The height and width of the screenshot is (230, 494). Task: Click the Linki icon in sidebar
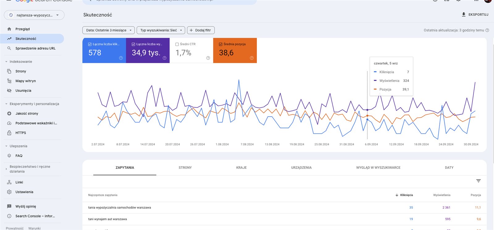click(x=9, y=182)
